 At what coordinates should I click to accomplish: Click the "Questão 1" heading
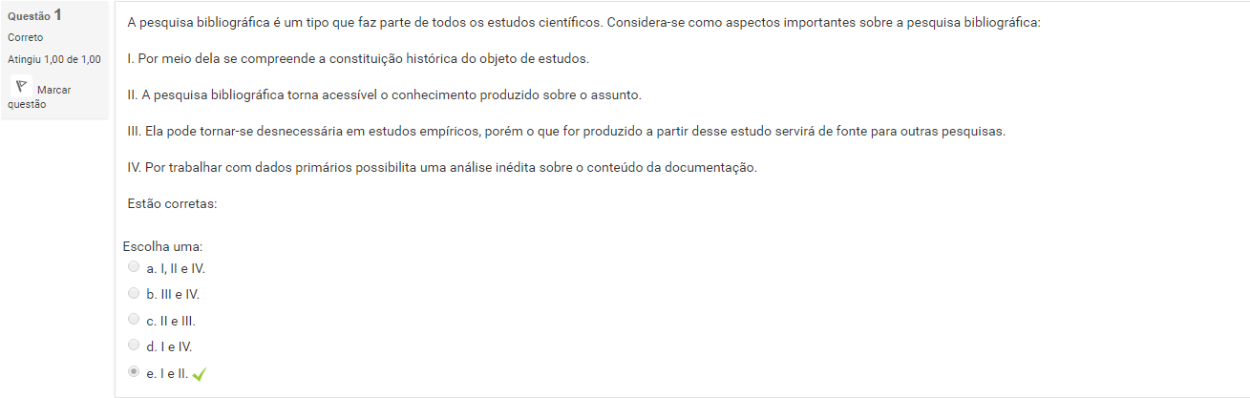(x=35, y=15)
